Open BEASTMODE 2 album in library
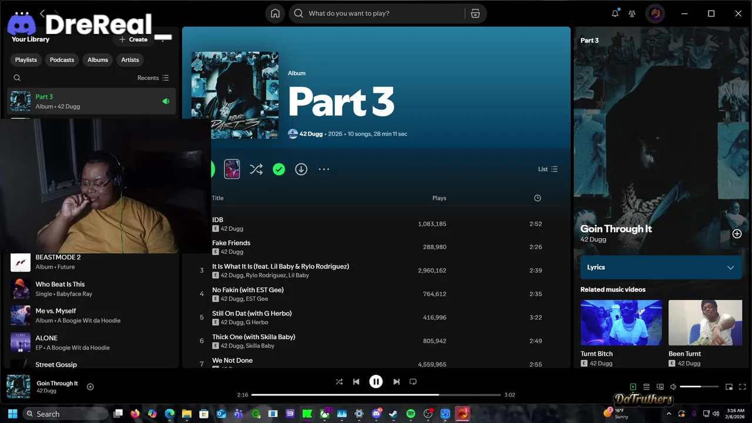 [x=92, y=262]
